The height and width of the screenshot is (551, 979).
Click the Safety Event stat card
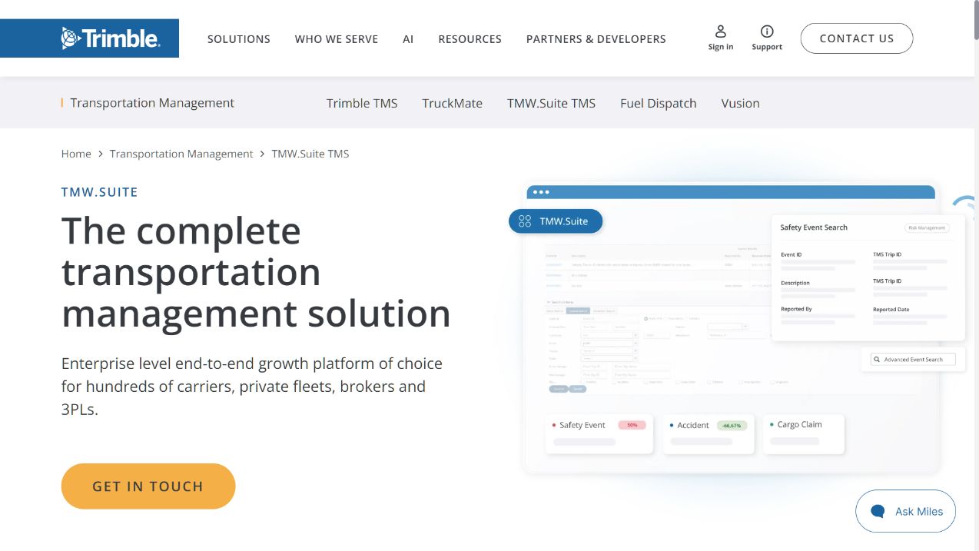coord(599,433)
